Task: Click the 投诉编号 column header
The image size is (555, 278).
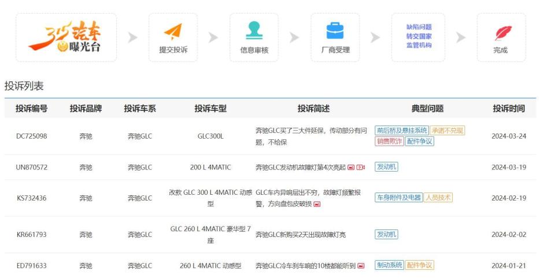Action: coord(31,109)
